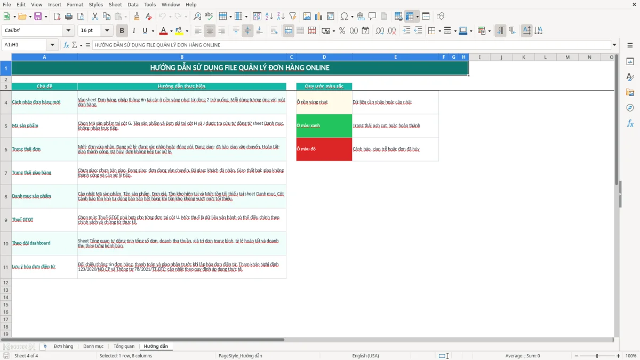This screenshot has width=640, height=360.
Task: Expand the Name Box dropdown
Action: coord(53,45)
